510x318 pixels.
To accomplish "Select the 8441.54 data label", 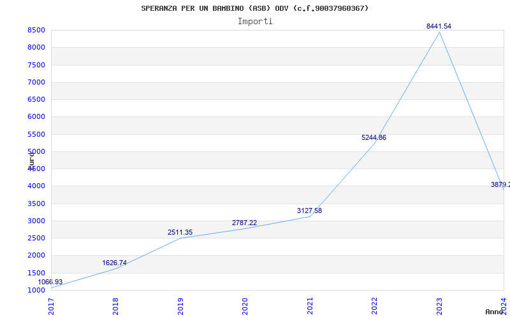I will [x=439, y=27].
